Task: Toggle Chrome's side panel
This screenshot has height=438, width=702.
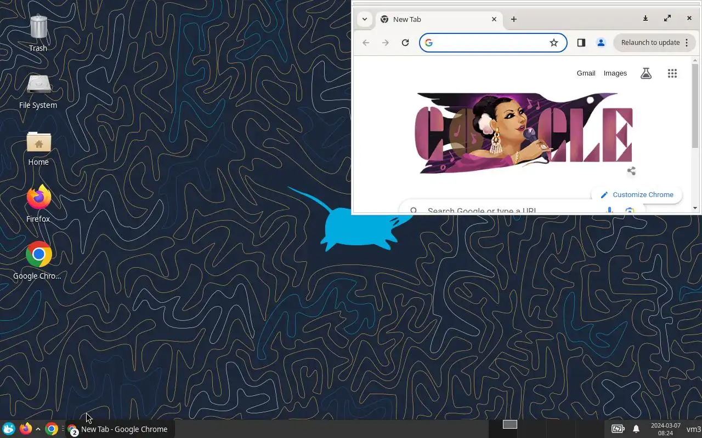Action: pos(581,43)
